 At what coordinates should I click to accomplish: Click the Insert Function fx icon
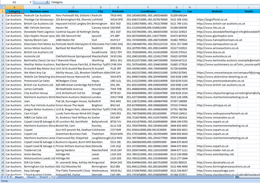47,2
